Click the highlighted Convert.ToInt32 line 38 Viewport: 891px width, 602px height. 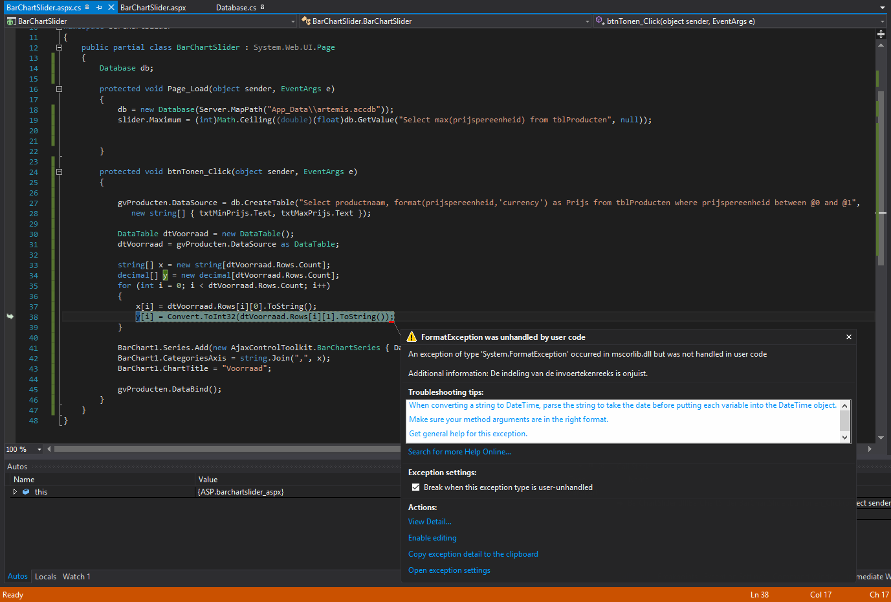coord(265,317)
